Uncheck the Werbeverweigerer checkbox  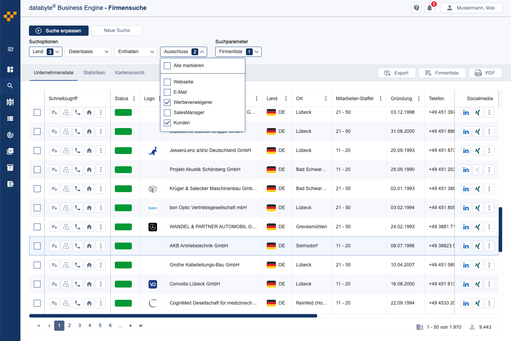coord(167,103)
